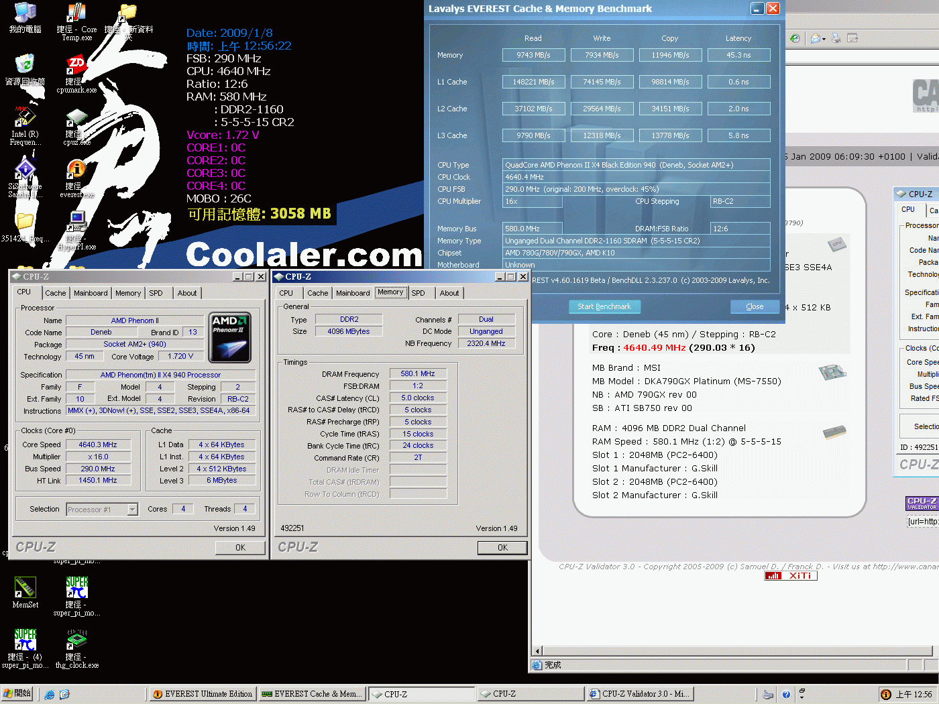
Task: Click the taskbar clock showing 12:56
Action: click(x=914, y=695)
